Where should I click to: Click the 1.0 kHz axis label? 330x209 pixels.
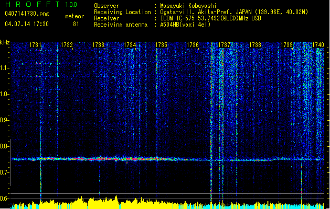click(x=5, y=94)
